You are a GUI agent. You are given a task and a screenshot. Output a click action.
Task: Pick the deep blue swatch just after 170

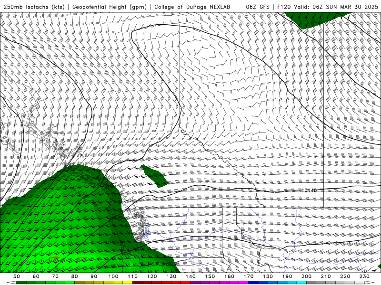253,283
